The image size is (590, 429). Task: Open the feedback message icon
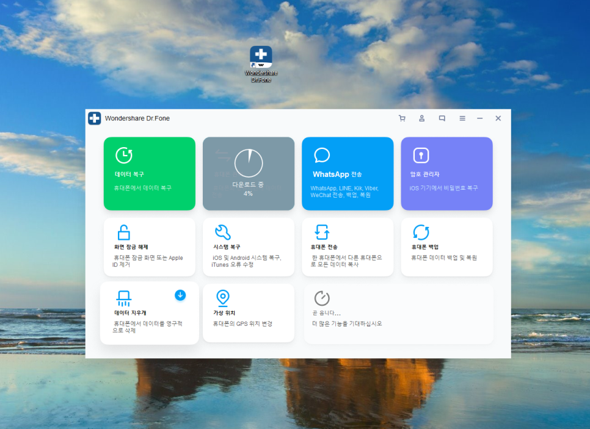tap(442, 118)
